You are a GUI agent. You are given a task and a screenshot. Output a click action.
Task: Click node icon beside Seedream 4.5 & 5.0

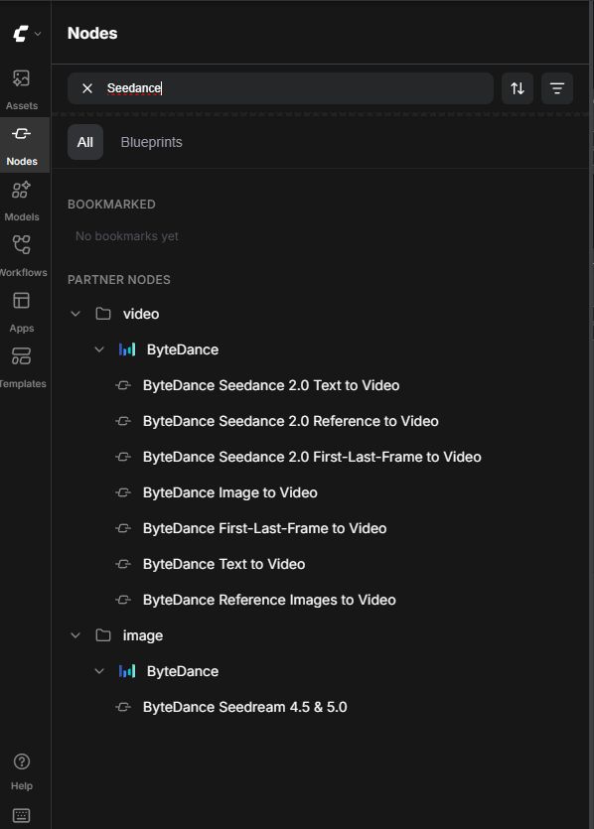pos(123,707)
